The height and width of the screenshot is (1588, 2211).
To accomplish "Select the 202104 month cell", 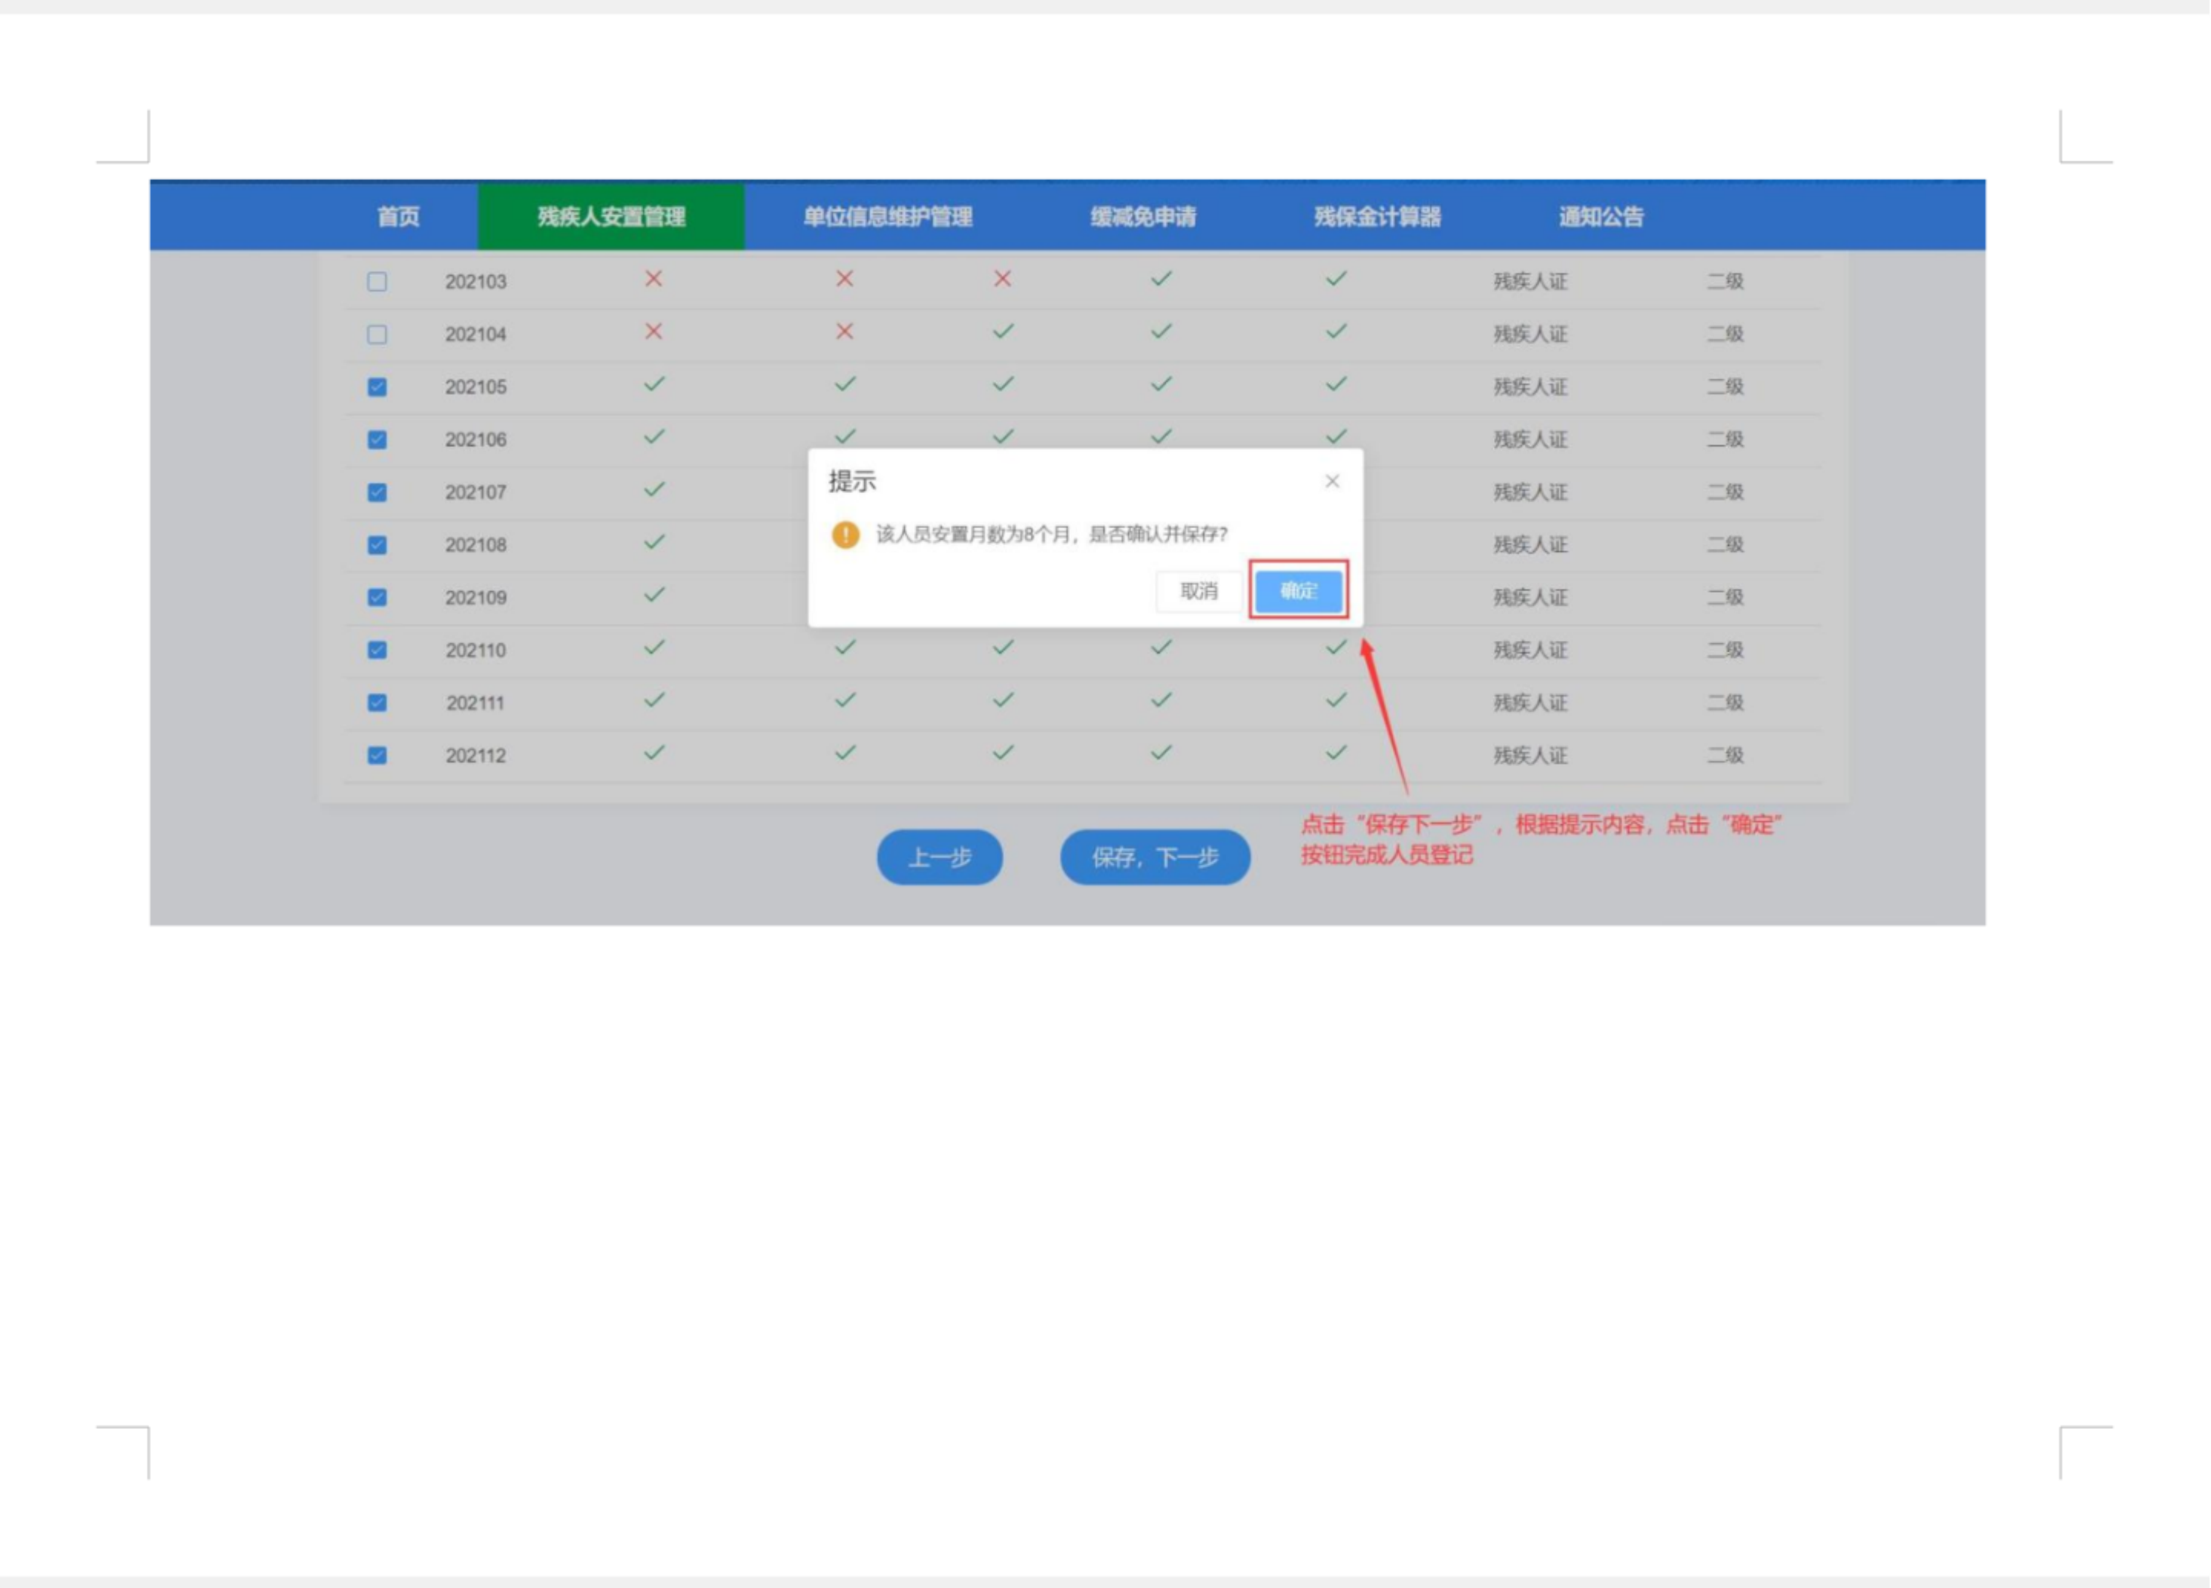I will click(476, 335).
